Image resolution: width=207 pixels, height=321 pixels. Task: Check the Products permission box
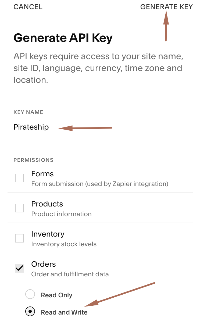[19, 208]
